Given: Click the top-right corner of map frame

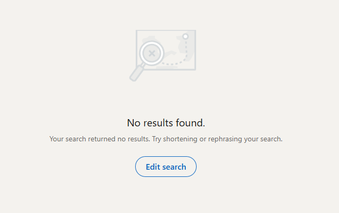Looking at the screenshot, I should [195, 31].
